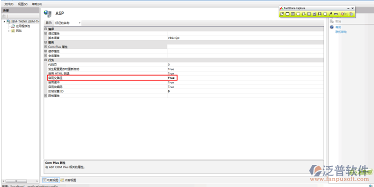Open the 视图(V) menu

pos(22,4)
